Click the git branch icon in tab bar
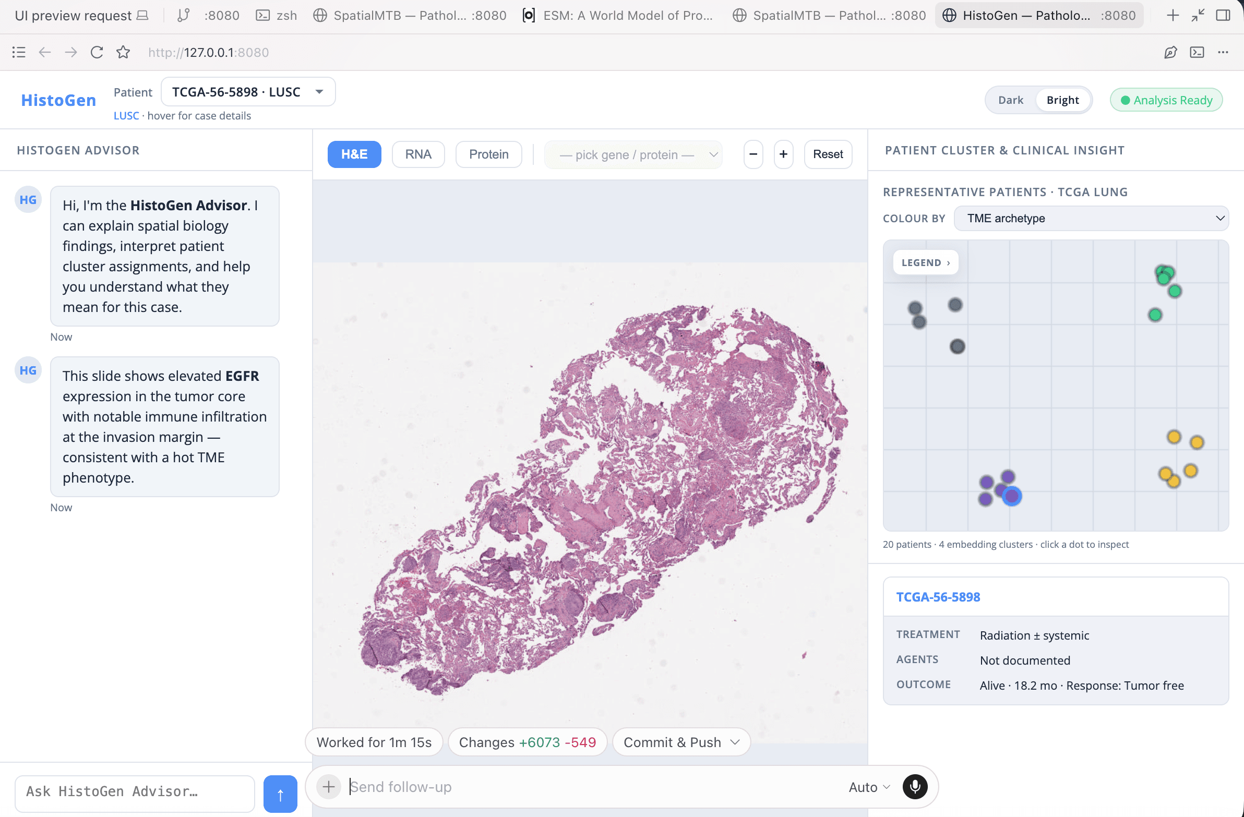 point(183,15)
